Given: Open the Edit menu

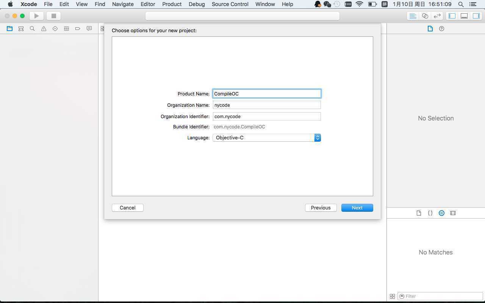Looking at the screenshot, I should [64, 4].
